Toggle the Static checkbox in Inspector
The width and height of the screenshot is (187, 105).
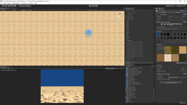click(181, 10)
